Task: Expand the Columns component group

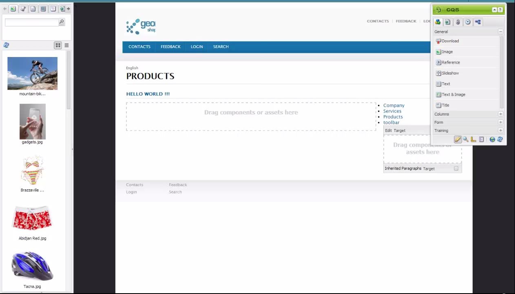Action: 500,114
